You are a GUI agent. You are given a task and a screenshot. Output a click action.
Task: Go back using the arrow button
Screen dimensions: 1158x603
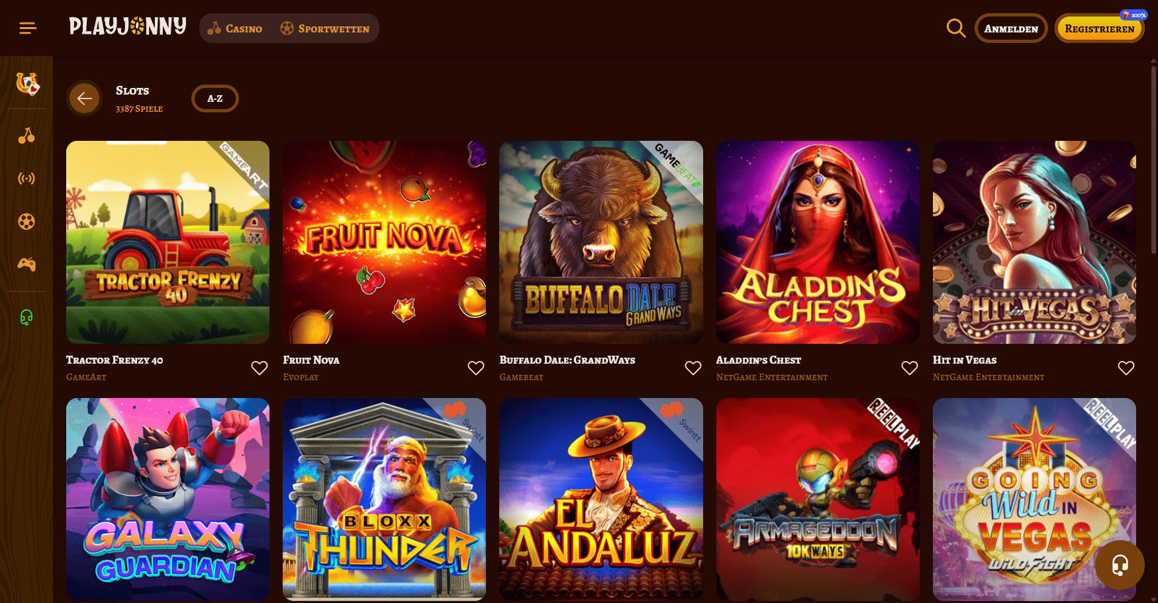tap(84, 99)
